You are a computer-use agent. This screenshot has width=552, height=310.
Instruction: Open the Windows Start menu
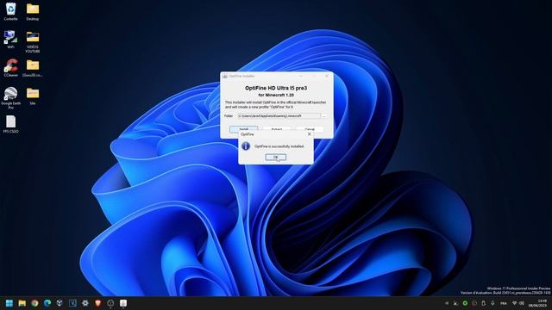(x=9, y=303)
